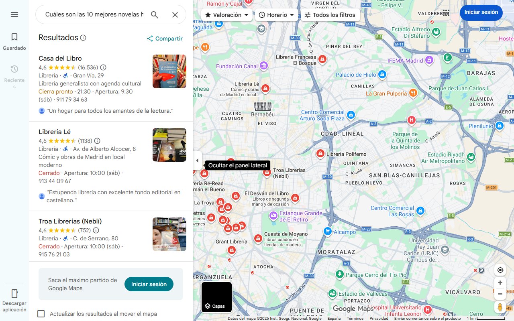
Task: Enable Actualizar los resultados al mover el mapa
Action: 41,314
